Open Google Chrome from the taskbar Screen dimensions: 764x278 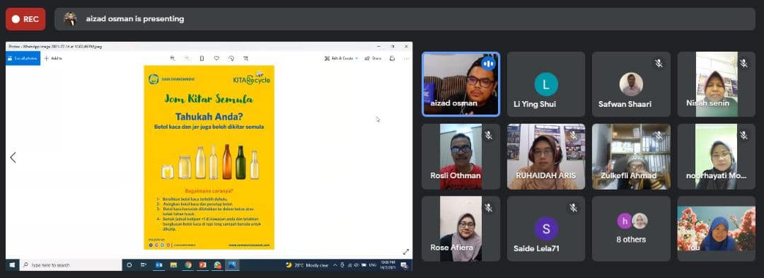point(188,265)
